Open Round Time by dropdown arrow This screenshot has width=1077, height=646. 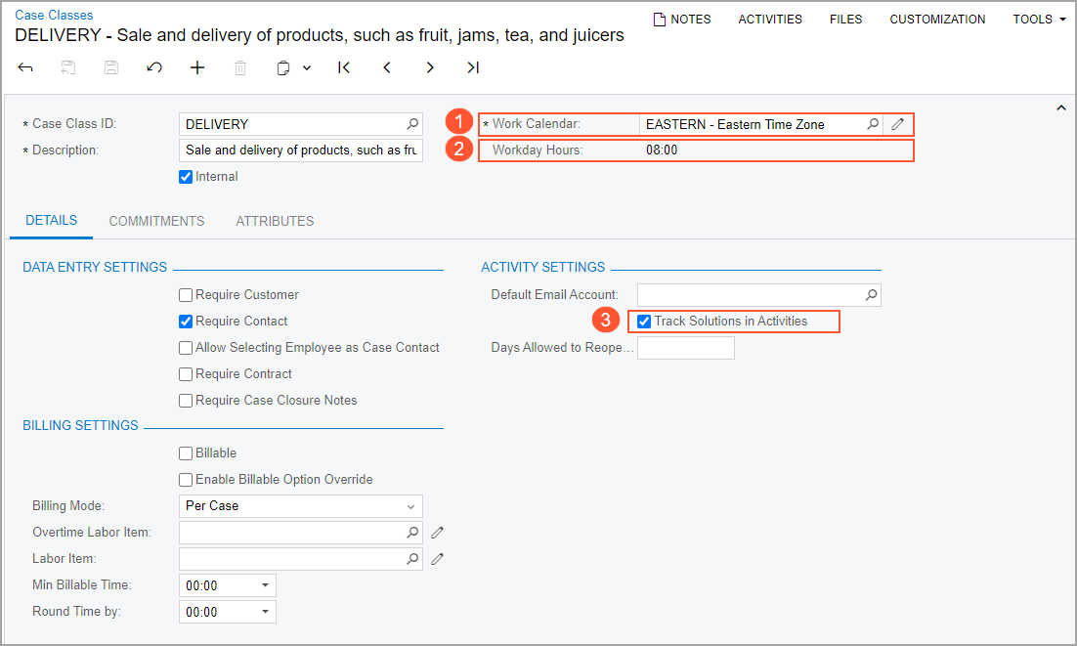tap(265, 612)
